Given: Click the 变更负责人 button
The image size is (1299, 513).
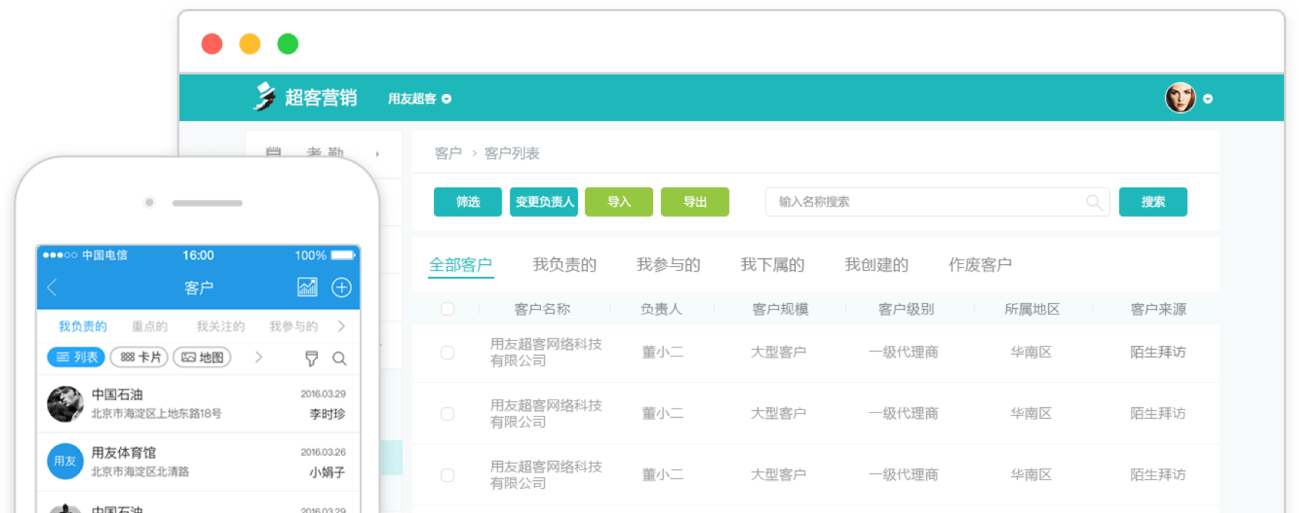Looking at the screenshot, I should (544, 202).
